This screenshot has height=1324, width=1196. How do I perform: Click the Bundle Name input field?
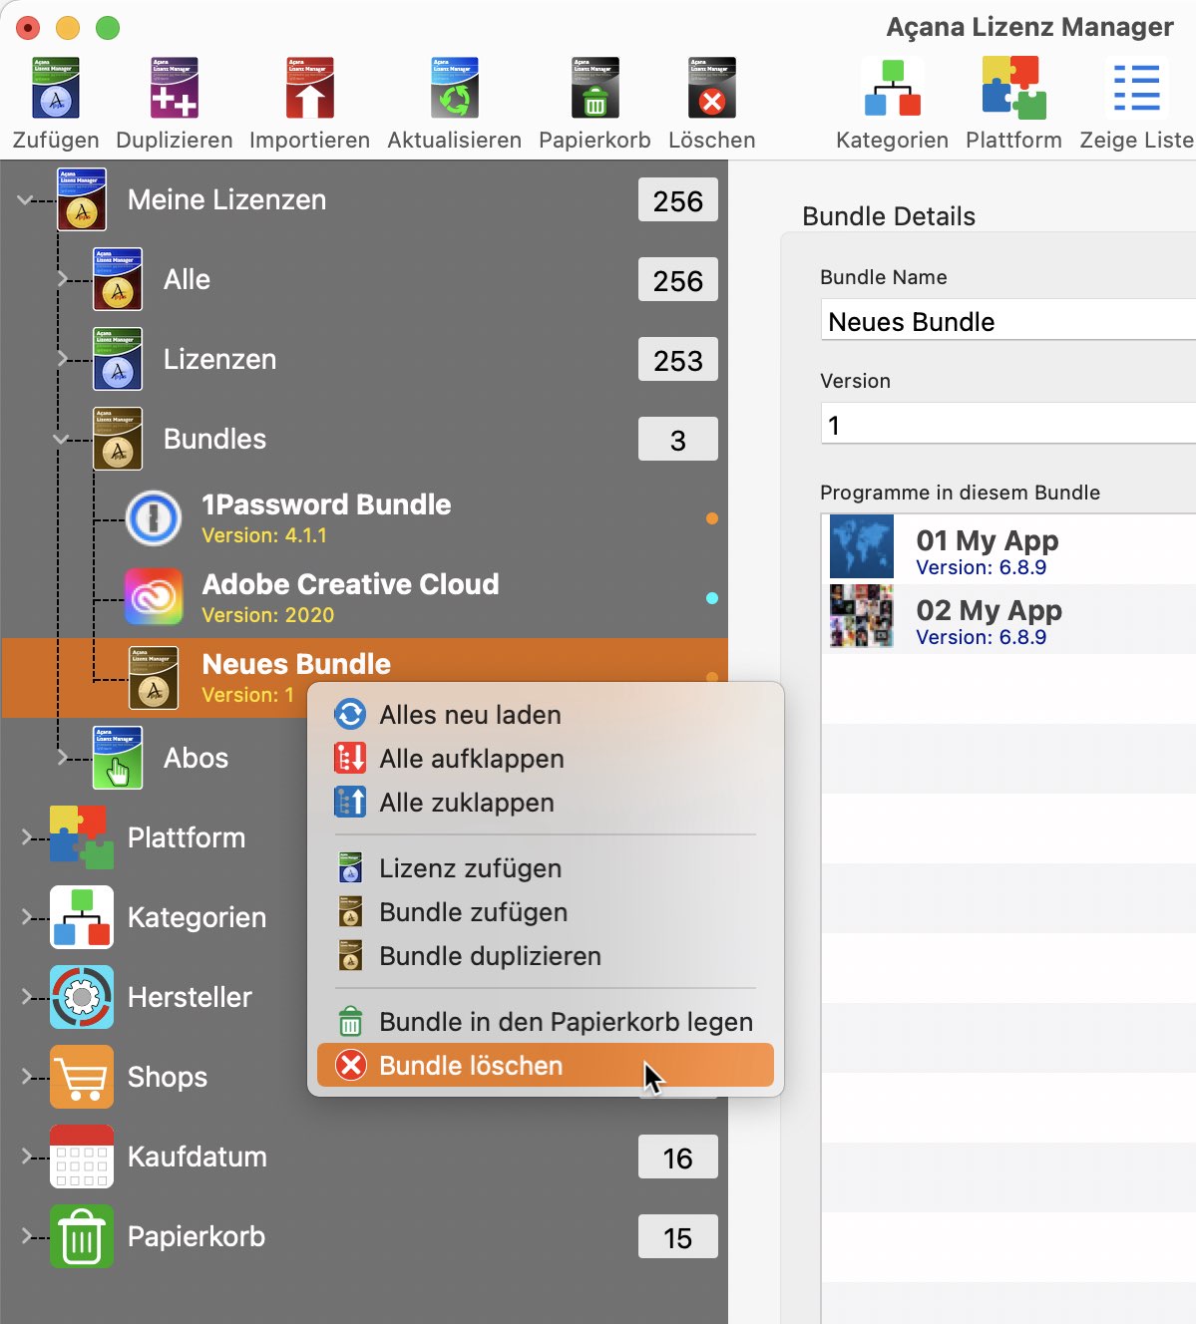1008,321
